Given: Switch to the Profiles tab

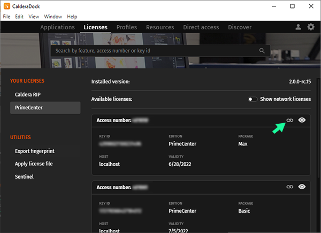Looking at the screenshot, I should tap(126, 27).
